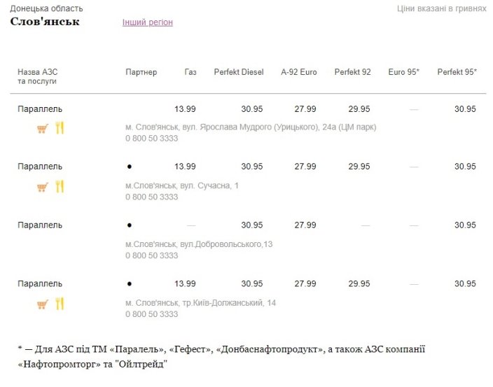Click the 'Донецька область' region label
Screen dimensions: 493x387
(x=46, y=8)
